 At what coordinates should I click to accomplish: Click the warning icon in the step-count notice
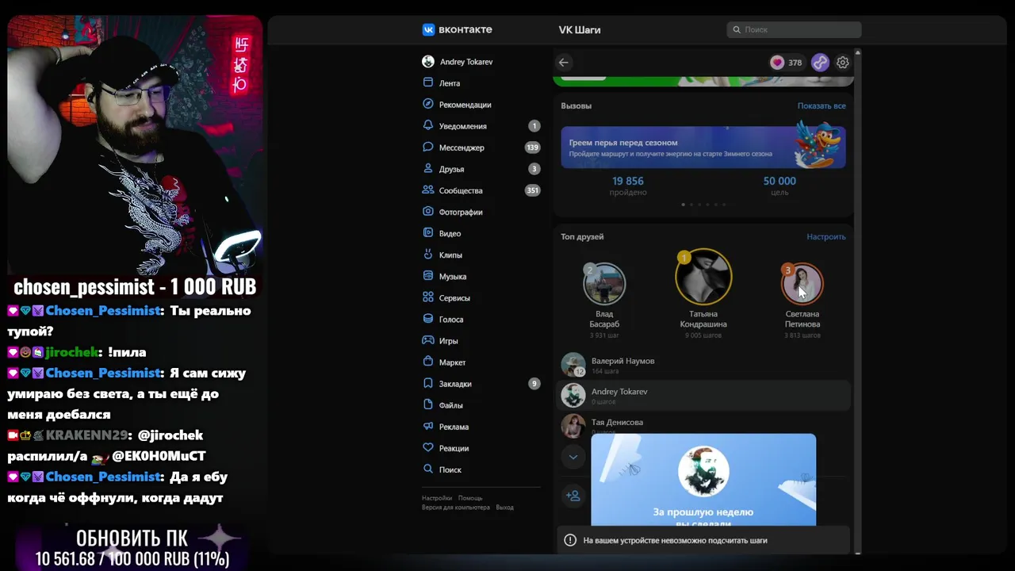click(570, 540)
